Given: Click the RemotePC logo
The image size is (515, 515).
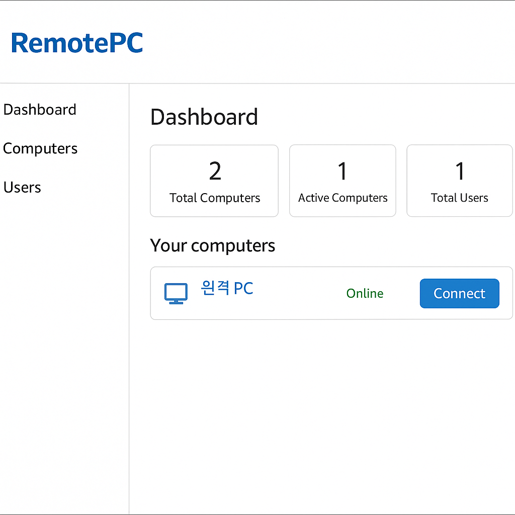Looking at the screenshot, I should (x=77, y=43).
